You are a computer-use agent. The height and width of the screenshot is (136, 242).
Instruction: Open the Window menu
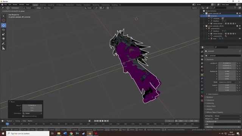click(x=22, y=5)
